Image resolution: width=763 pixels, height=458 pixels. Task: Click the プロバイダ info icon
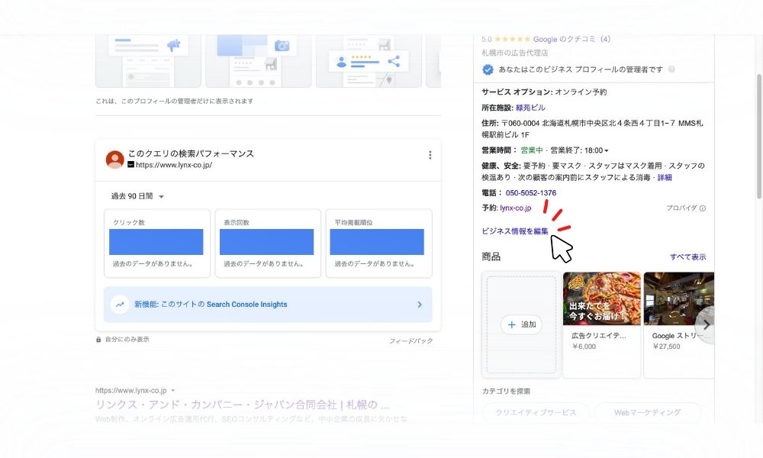(x=702, y=208)
